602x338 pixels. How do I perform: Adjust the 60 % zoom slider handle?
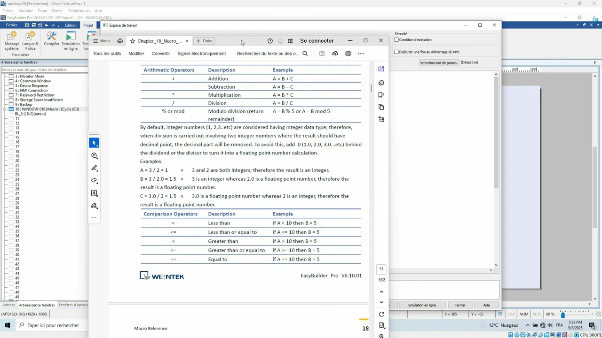[x=562, y=315]
